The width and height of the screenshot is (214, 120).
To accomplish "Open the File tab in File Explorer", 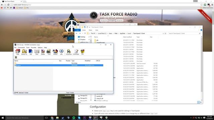I will (78, 30).
